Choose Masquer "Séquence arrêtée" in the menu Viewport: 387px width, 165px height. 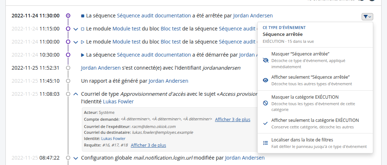click(x=315, y=60)
